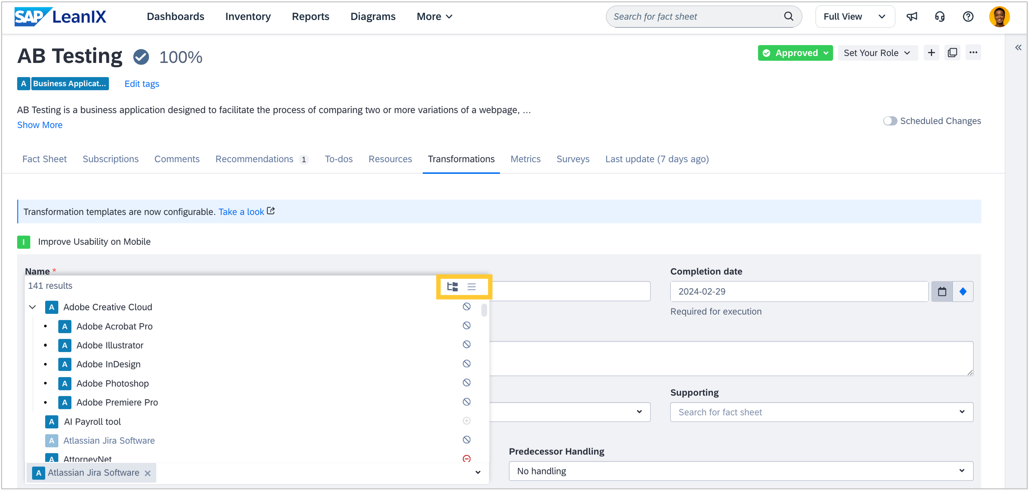Switch to hierarchy tree view icon
Screen dimensions: 1028x490
(452, 287)
